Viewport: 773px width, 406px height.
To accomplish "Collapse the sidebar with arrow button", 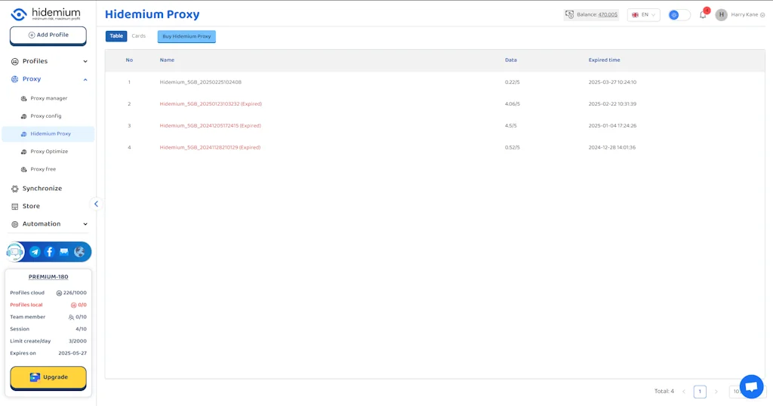I will click(x=96, y=204).
